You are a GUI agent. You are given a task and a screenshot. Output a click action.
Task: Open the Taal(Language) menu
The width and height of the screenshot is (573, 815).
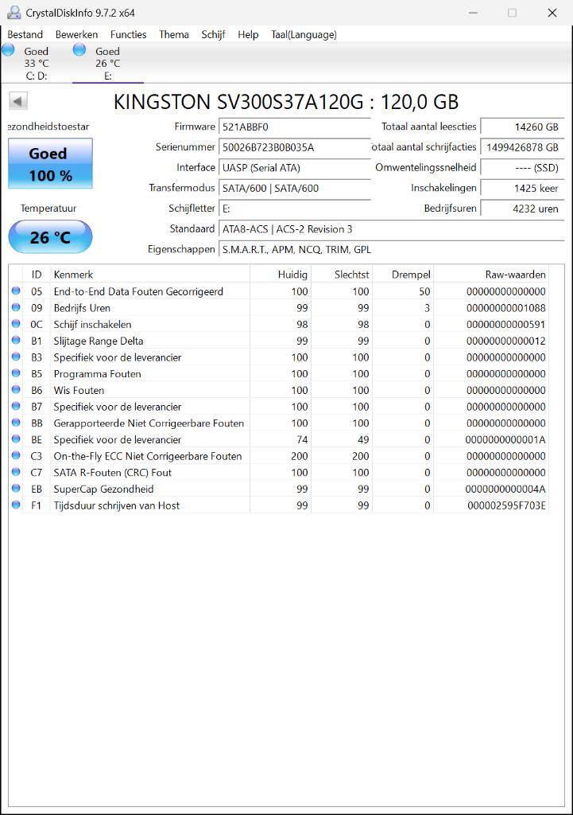[x=304, y=34]
